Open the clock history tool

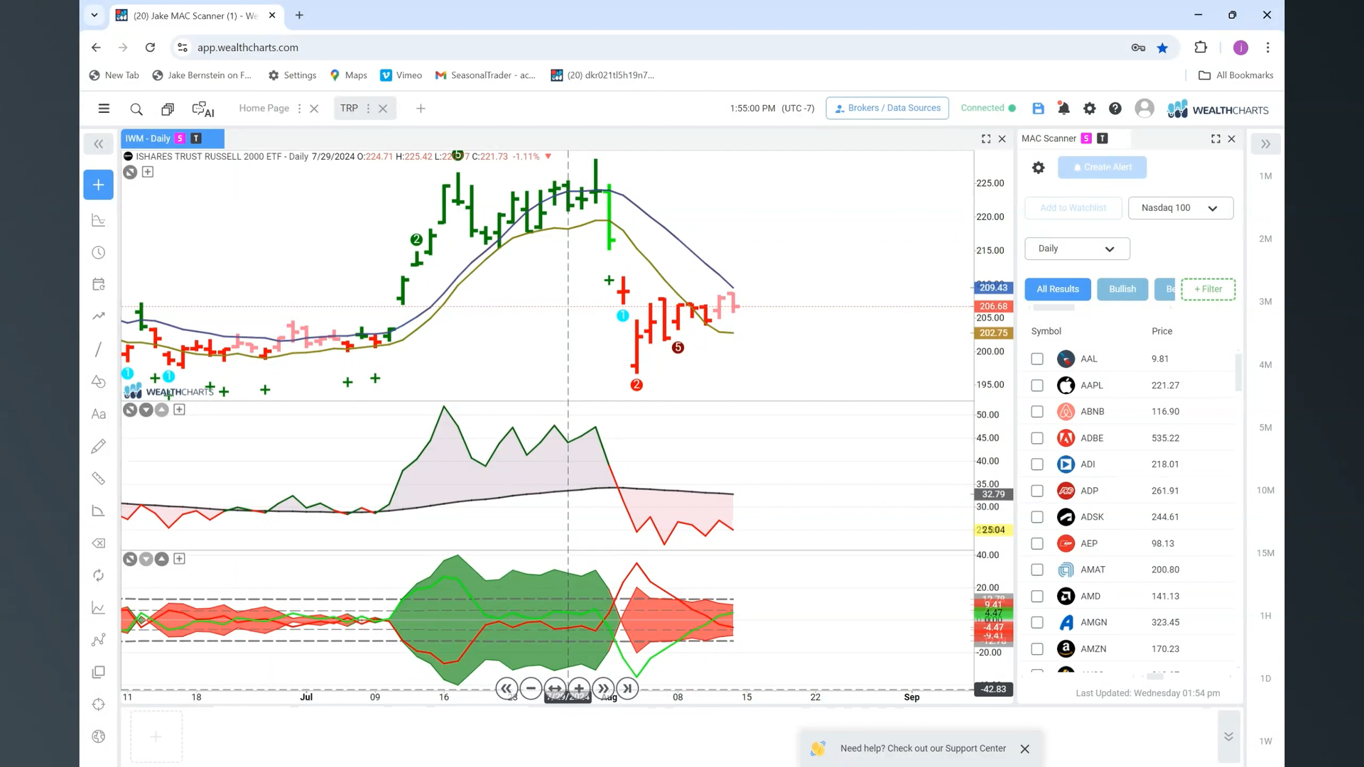(x=99, y=253)
